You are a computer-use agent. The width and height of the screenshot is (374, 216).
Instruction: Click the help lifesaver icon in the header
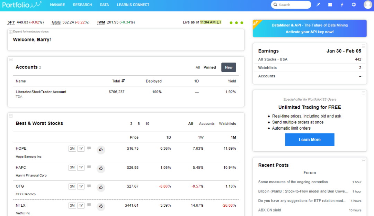(x=354, y=4)
